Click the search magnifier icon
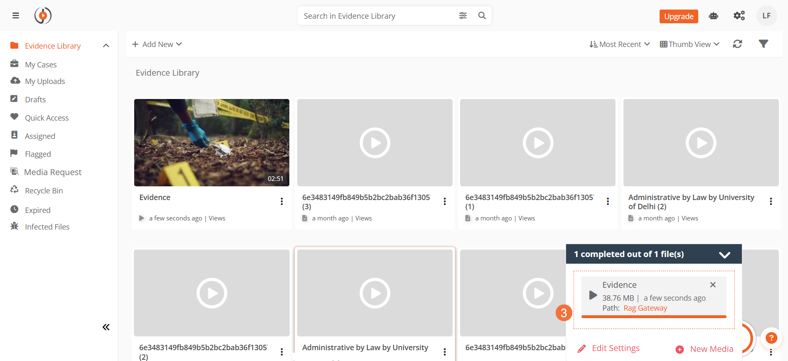This screenshot has width=788, height=361. (x=482, y=16)
